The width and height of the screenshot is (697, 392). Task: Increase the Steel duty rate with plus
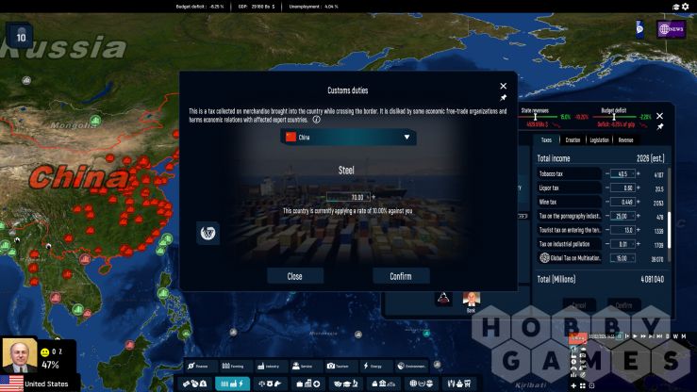(x=373, y=197)
